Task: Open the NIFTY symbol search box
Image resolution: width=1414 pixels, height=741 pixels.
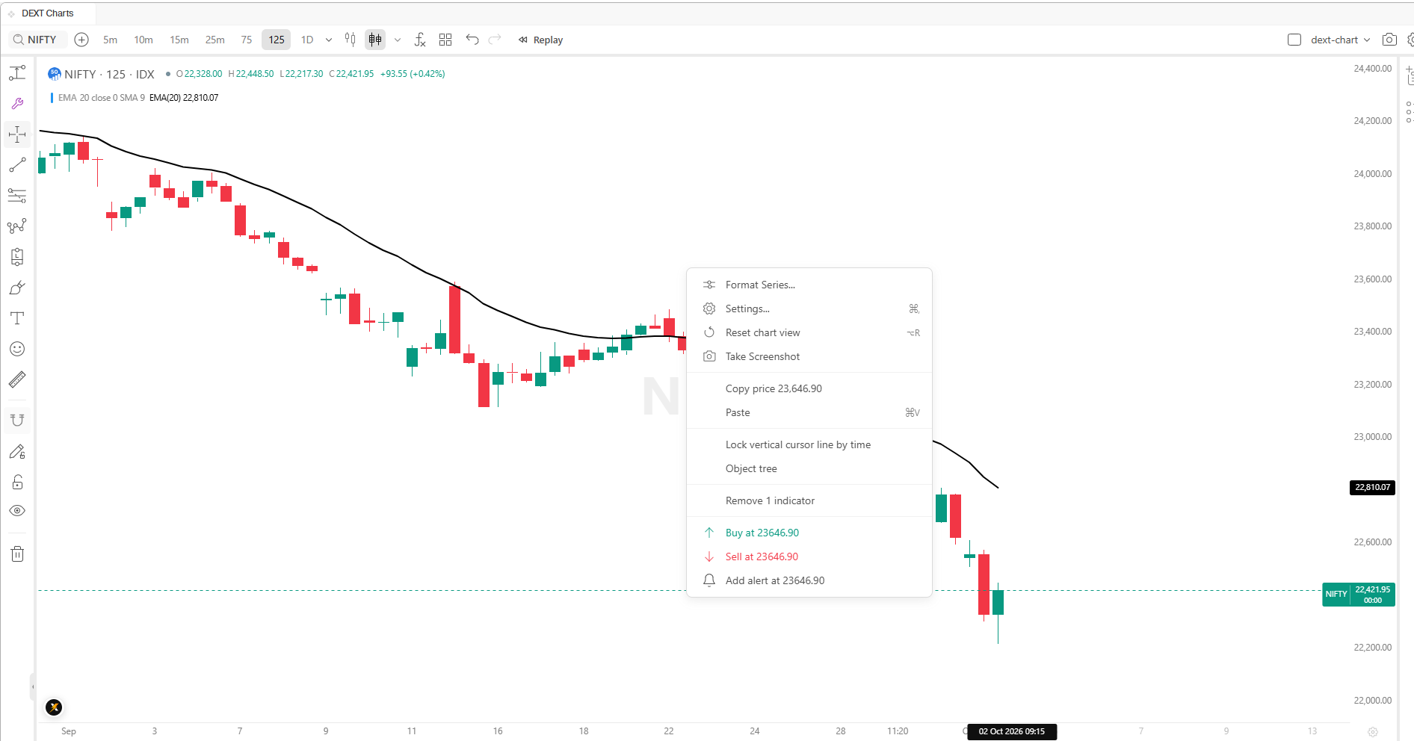Action: click(x=37, y=40)
